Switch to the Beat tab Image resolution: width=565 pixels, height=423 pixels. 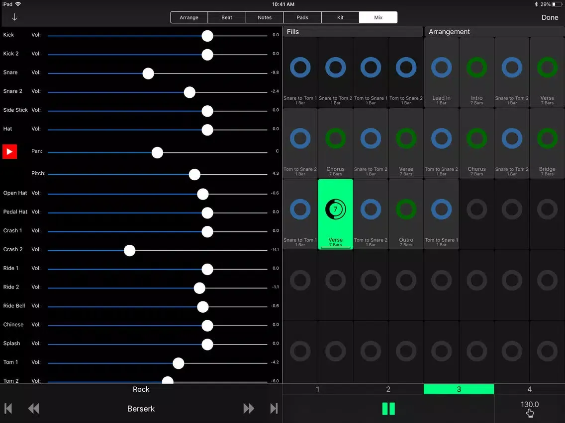(x=227, y=17)
